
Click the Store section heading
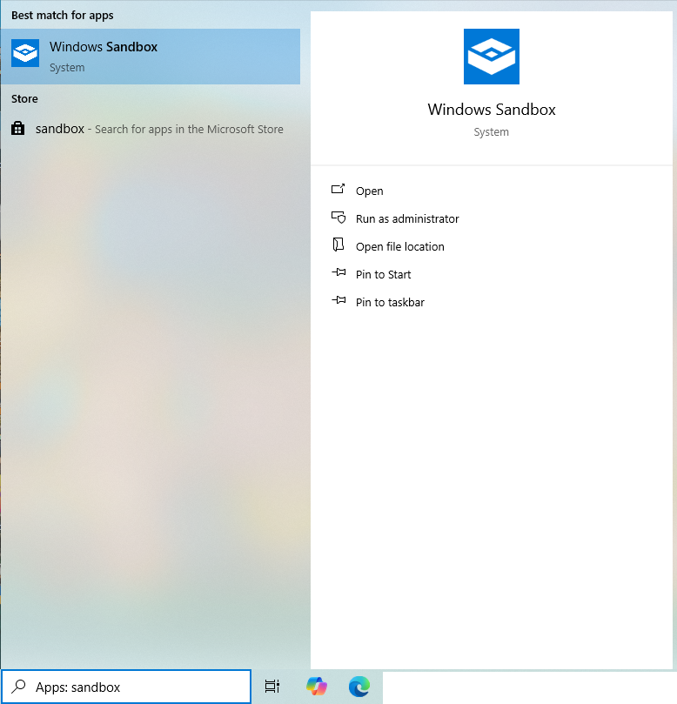tap(24, 99)
